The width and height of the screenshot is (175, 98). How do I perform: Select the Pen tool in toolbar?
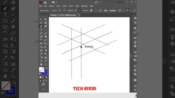pos(41,26)
